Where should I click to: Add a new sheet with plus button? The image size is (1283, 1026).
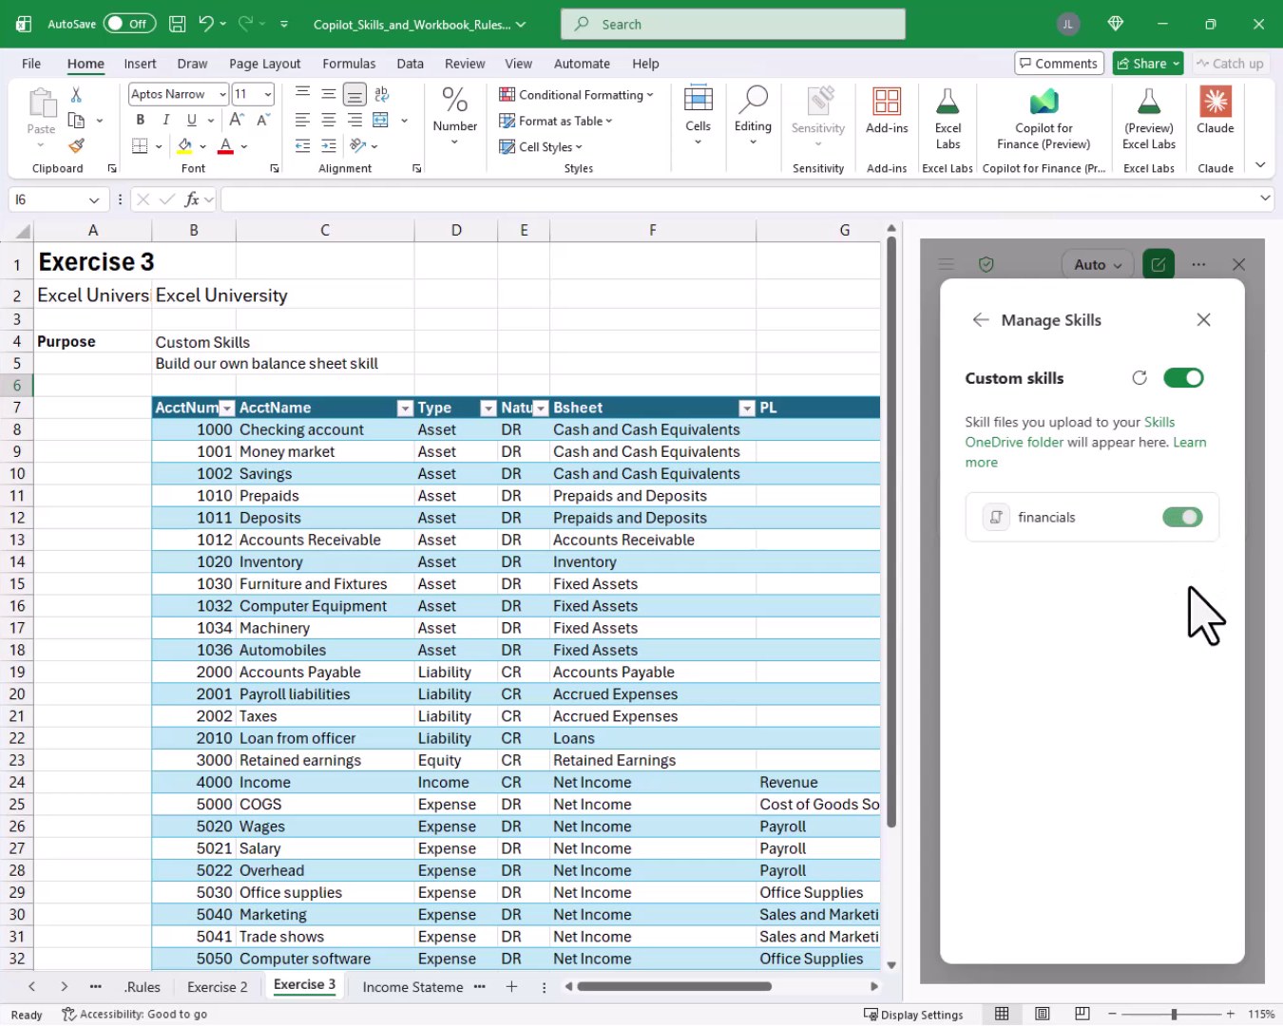(x=511, y=987)
